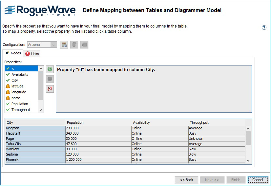Select the Availability property in the list
Viewport: 271px width, 186px height.
(x=20, y=74)
